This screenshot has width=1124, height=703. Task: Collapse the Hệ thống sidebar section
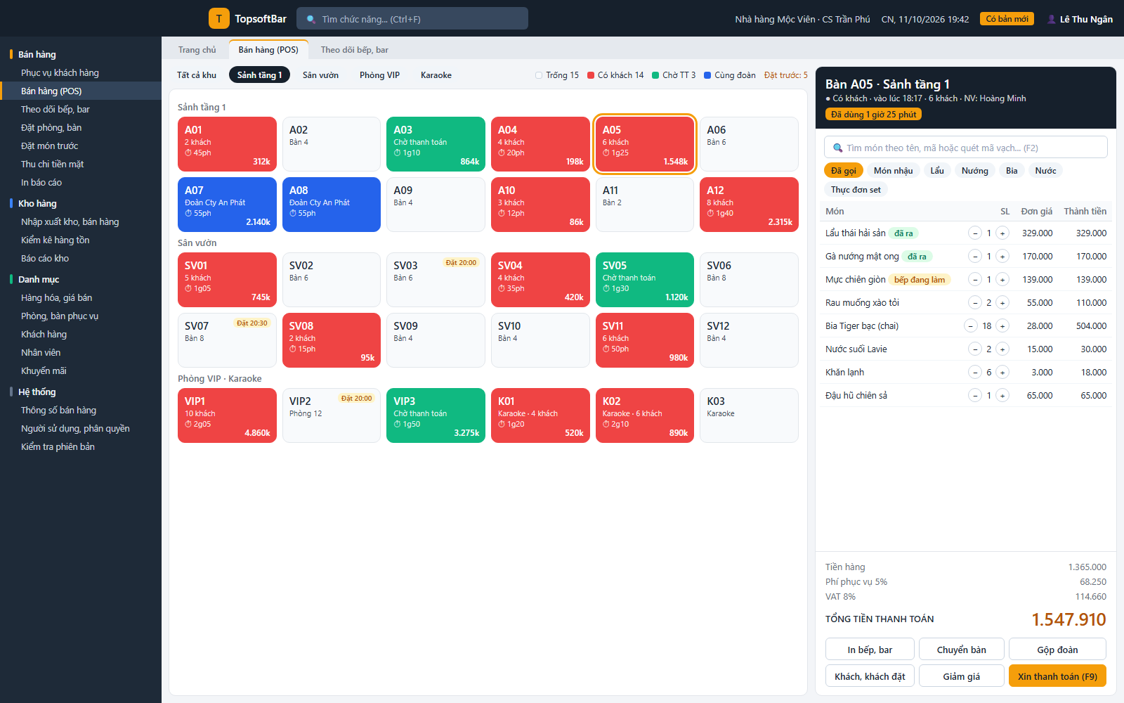point(37,392)
